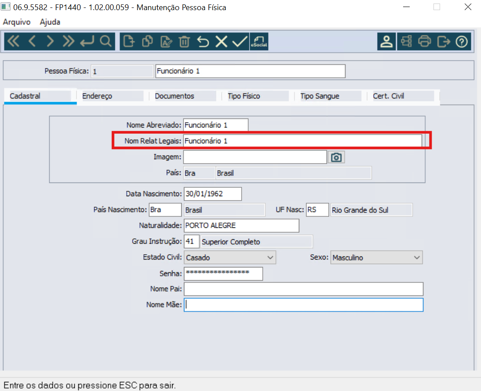Click the 'Superior Completo' description text

(231, 242)
